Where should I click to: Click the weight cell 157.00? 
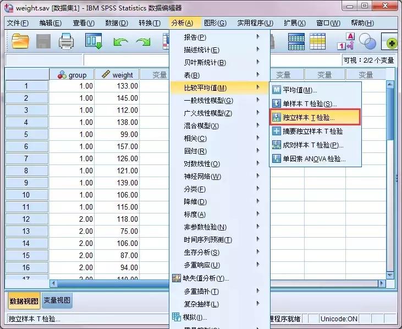pos(117,146)
